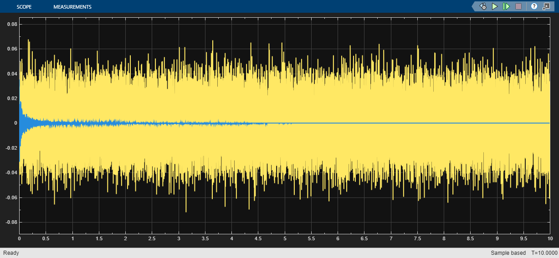Viewport: 559px width, 258px height.
Task: Click the restore scope window icon
Action: coord(546,6)
